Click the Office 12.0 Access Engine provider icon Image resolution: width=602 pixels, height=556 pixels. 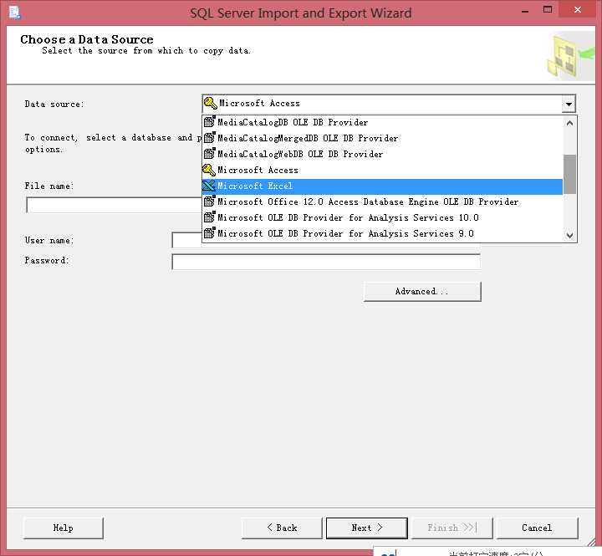click(209, 201)
